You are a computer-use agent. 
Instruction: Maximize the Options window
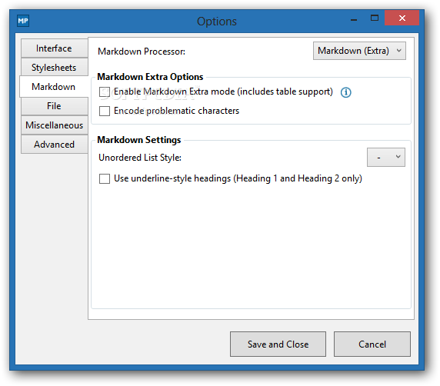[x=375, y=18]
